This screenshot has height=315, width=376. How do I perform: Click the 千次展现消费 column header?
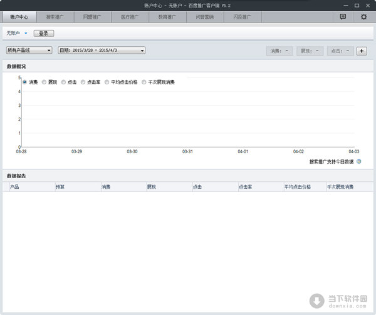coord(350,187)
